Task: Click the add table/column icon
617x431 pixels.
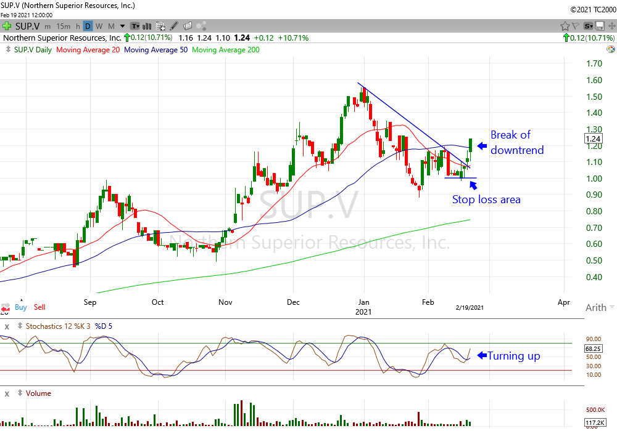Action: click(x=160, y=26)
